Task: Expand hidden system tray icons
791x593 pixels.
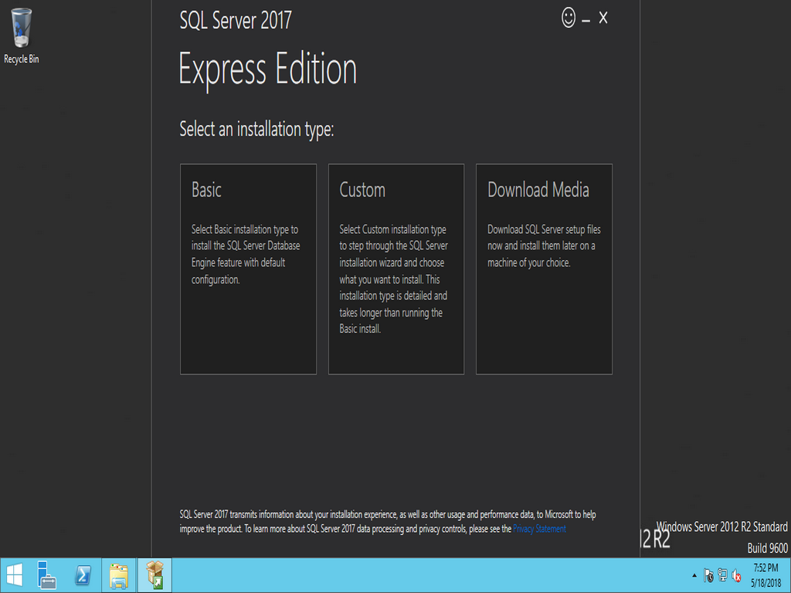Action: pos(693,575)
